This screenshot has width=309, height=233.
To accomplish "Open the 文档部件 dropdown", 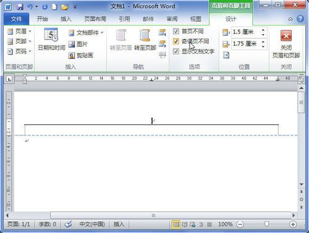I will click(x=86, y=33).
